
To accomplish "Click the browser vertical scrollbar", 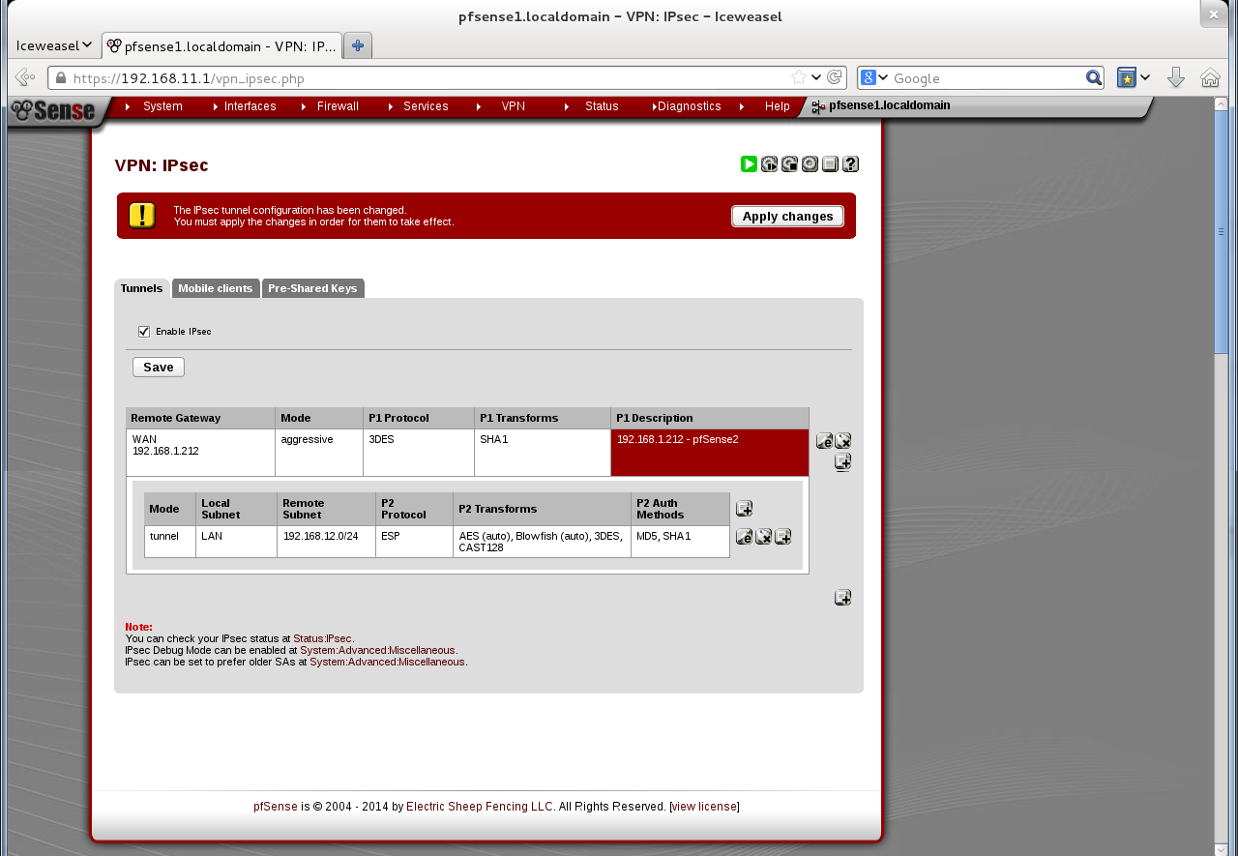I will pyautogui.click(x=1221, y=232).
